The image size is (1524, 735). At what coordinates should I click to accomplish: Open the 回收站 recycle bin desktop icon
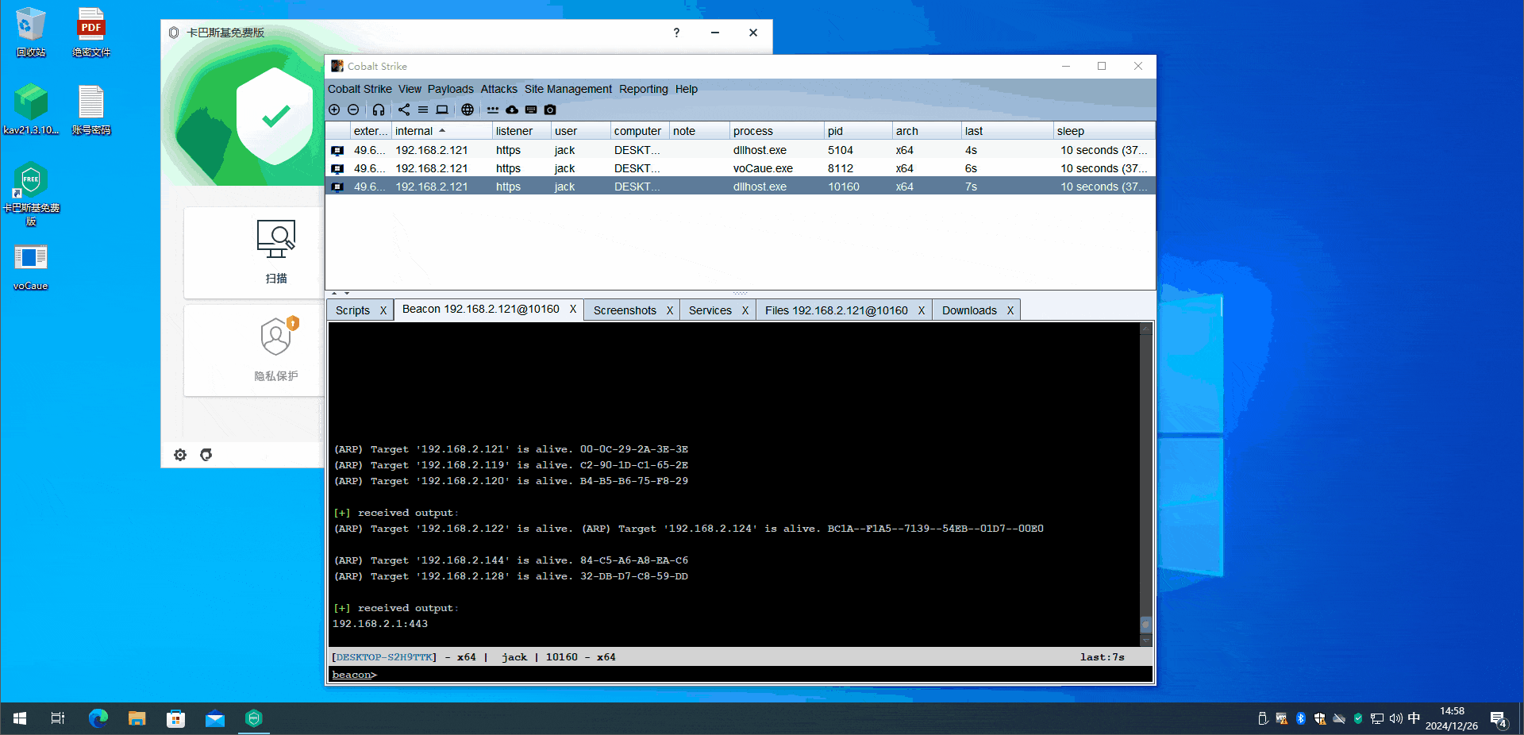(x=31, y=33)
